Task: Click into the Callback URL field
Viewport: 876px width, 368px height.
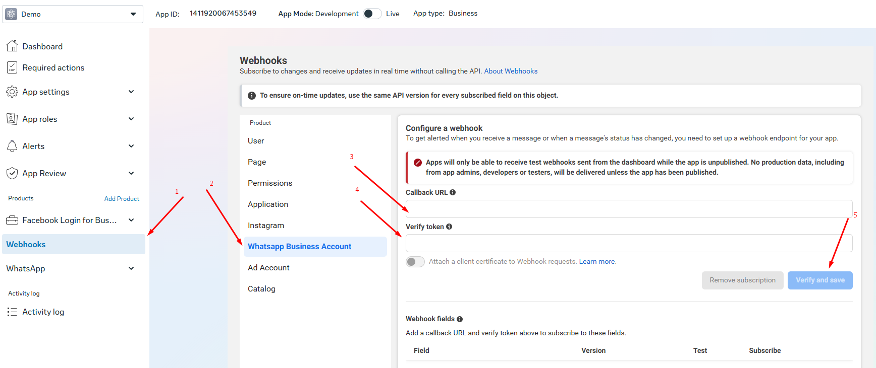Action: [629, 209]
